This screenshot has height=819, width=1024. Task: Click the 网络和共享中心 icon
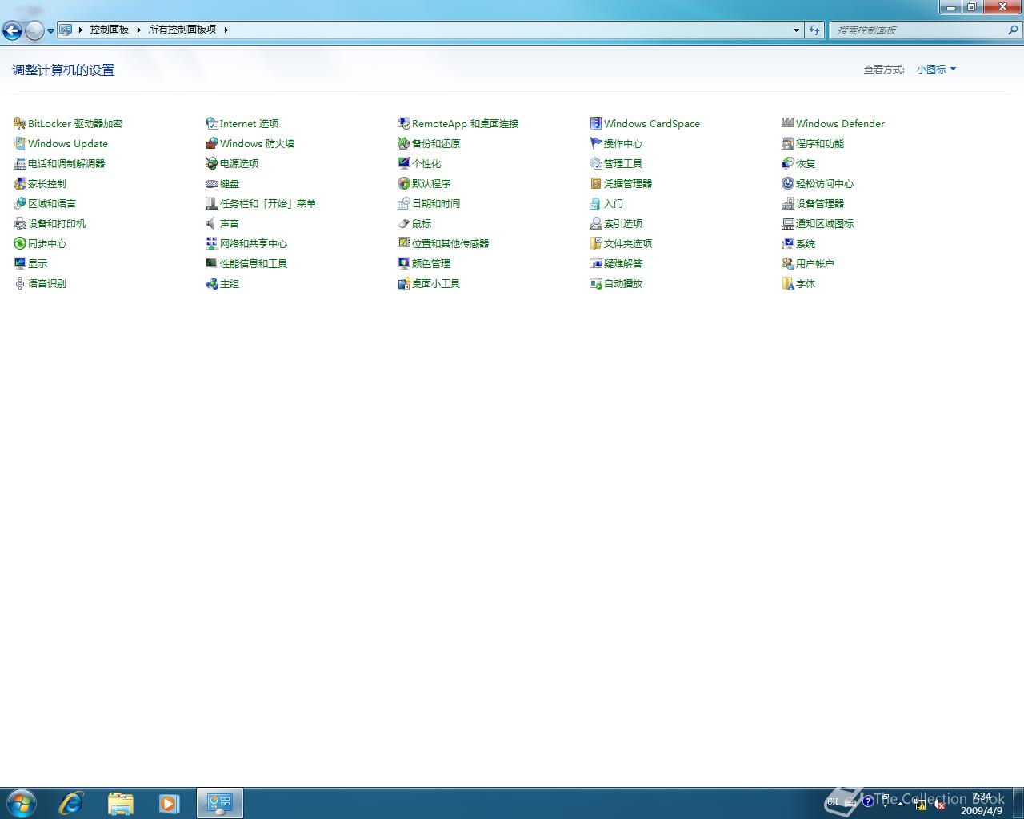point(212,243)
